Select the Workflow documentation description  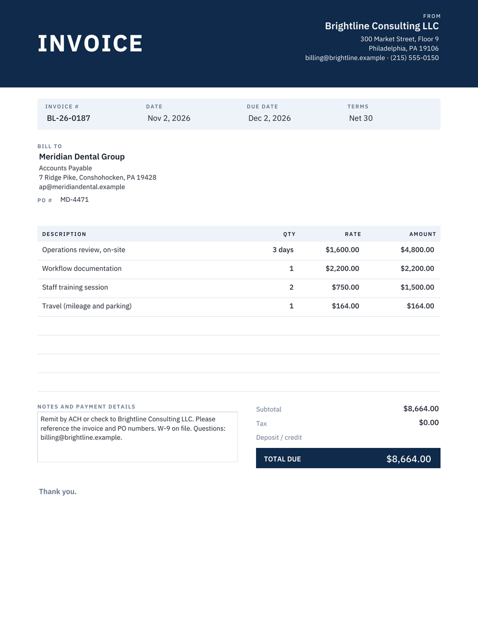pos(82,268)
